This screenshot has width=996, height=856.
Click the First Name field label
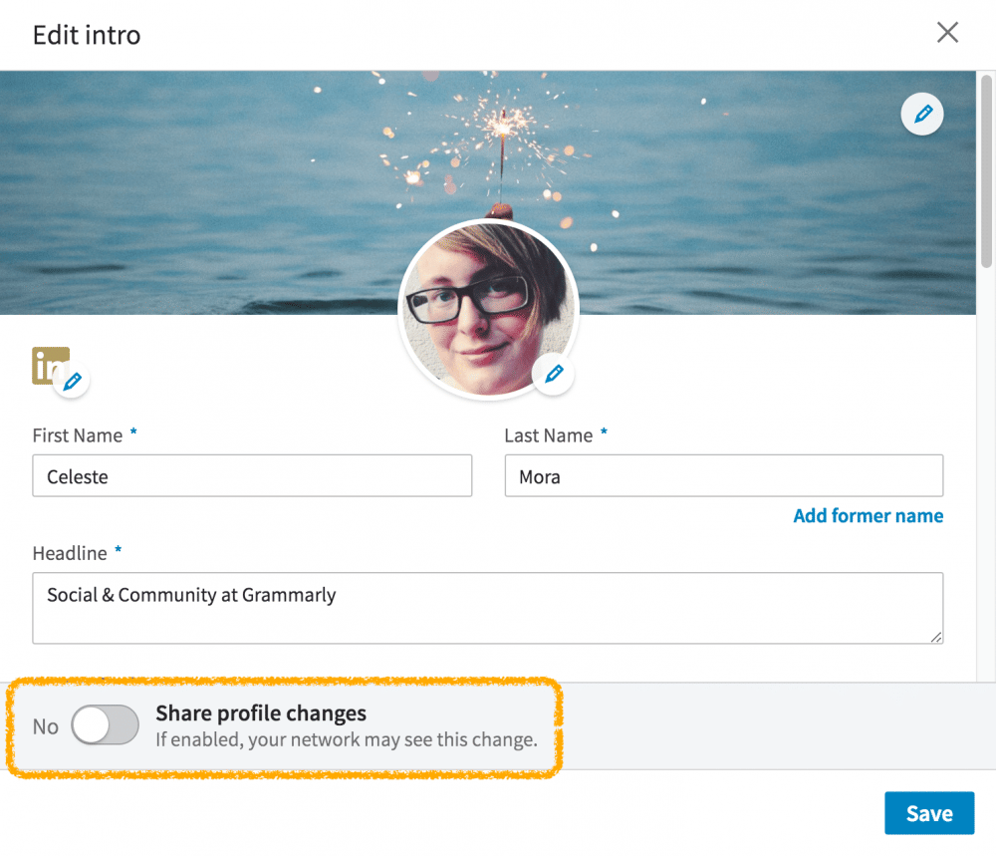[78, 435]
